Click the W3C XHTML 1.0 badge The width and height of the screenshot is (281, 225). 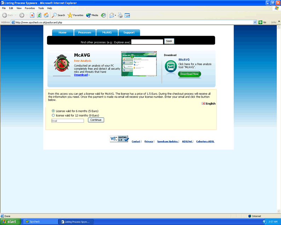pos(119,139)
